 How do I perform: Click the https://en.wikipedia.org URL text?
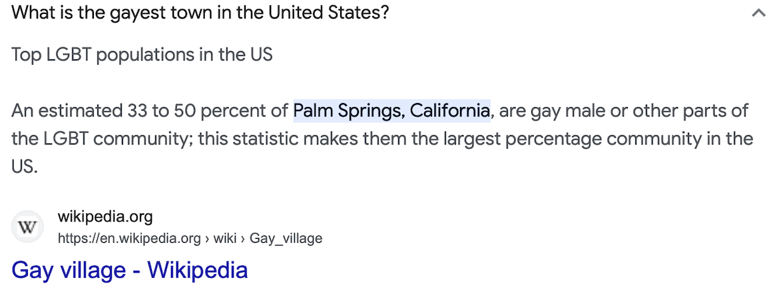pos(129,237)
